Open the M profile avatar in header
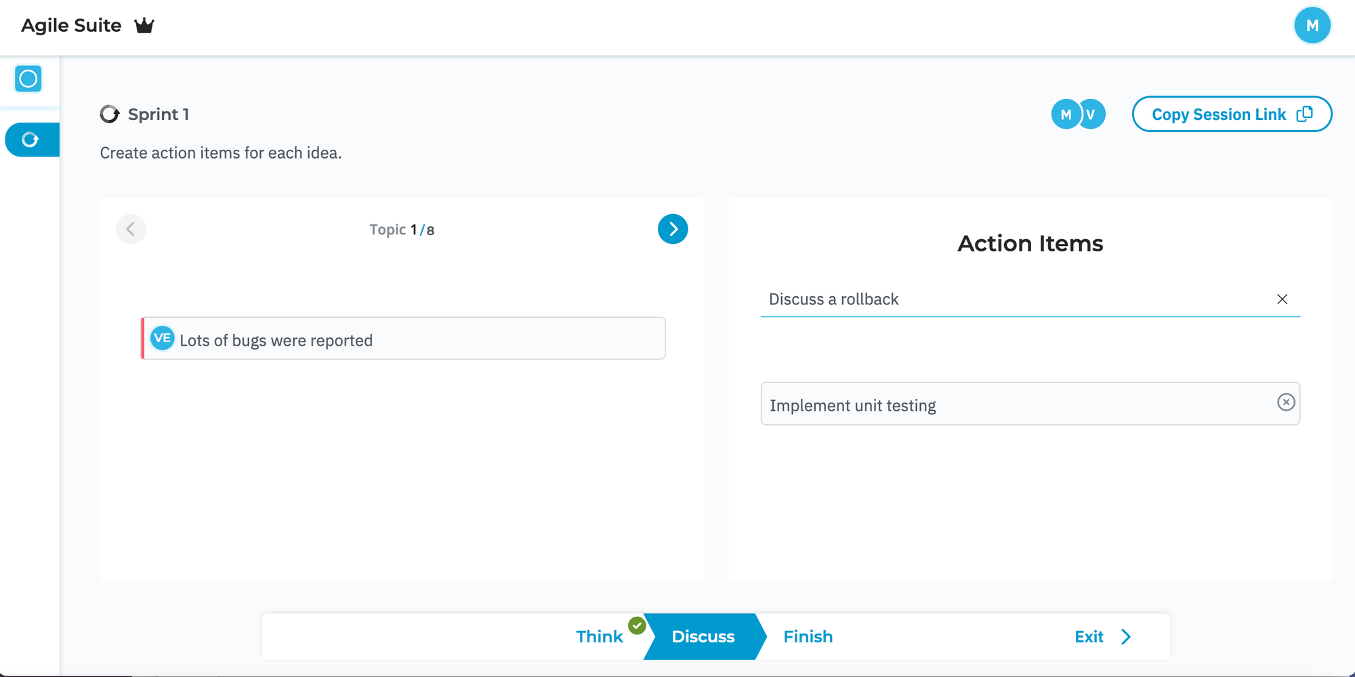 1312,26
